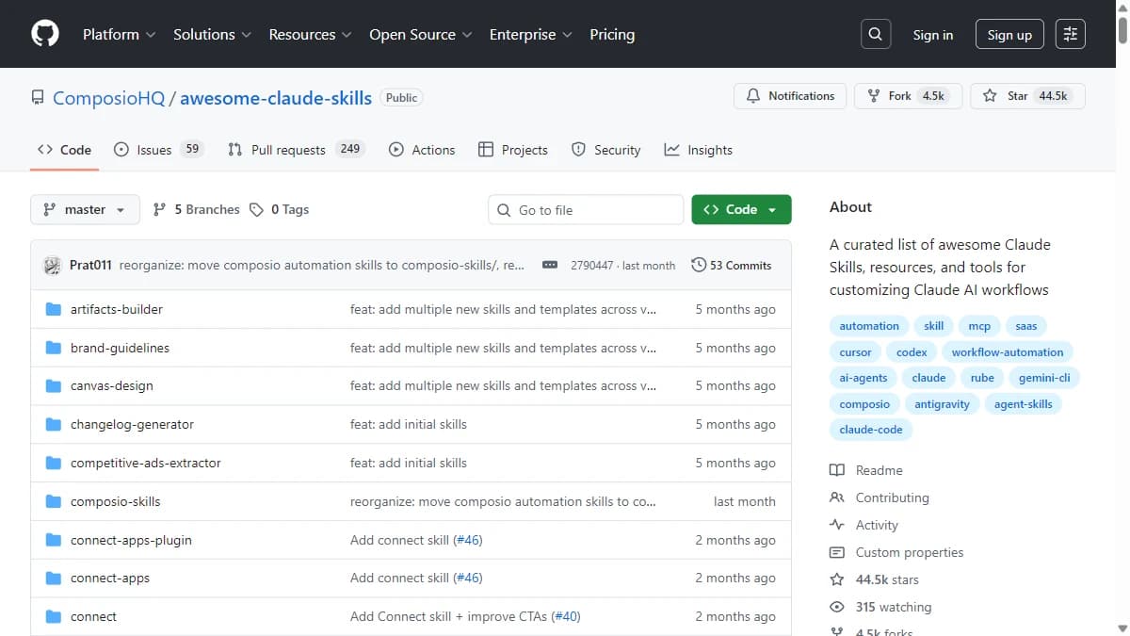This screenshot has height=636, width=1130.
Task: Fork the repository with Fork button
Action: click(909, 96)
